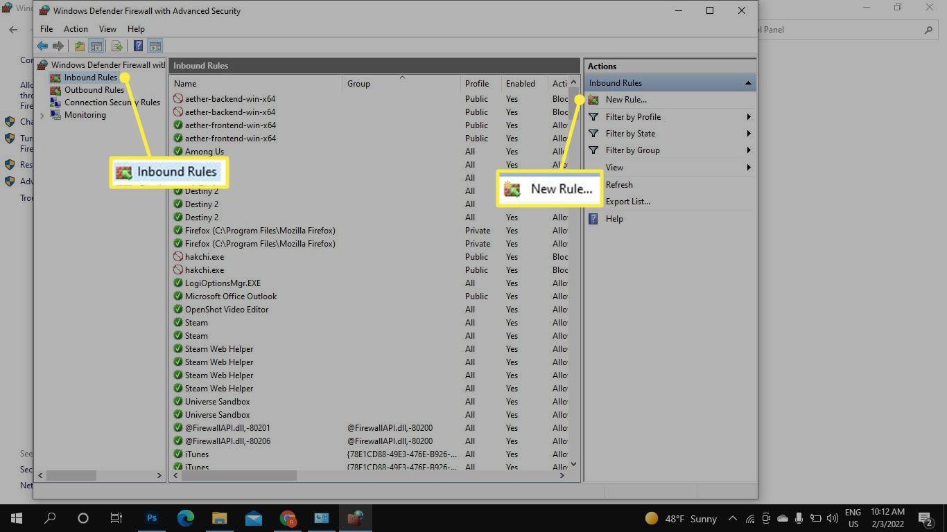This screenshot has width=947, height=532.
Task: Click the Control Panel search field
Action: [846, 30]
